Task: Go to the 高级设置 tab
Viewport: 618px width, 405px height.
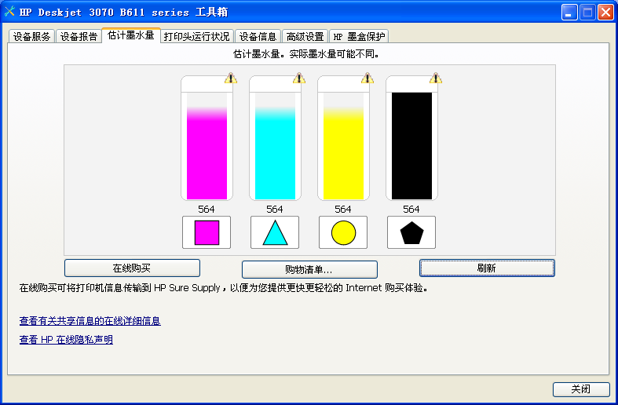Action: click(305, 37)
